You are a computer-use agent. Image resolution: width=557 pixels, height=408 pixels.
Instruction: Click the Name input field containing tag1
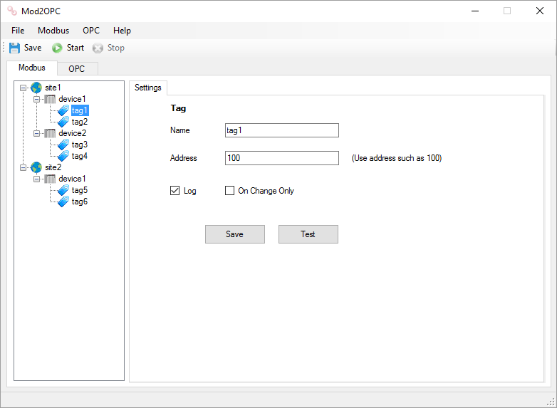coord(282,130)
